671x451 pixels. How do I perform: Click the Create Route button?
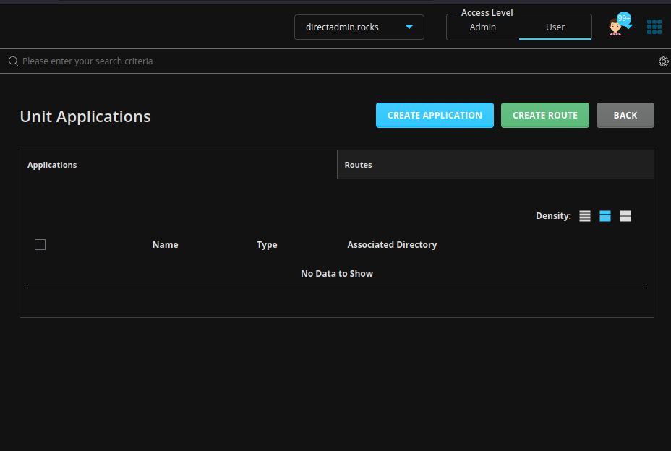coord(544,115)
